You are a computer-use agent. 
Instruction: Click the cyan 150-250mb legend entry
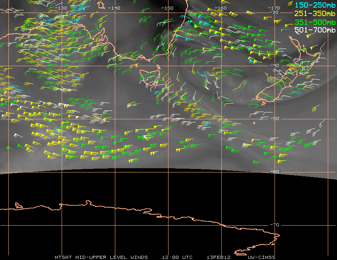click(x=315, y=5)
